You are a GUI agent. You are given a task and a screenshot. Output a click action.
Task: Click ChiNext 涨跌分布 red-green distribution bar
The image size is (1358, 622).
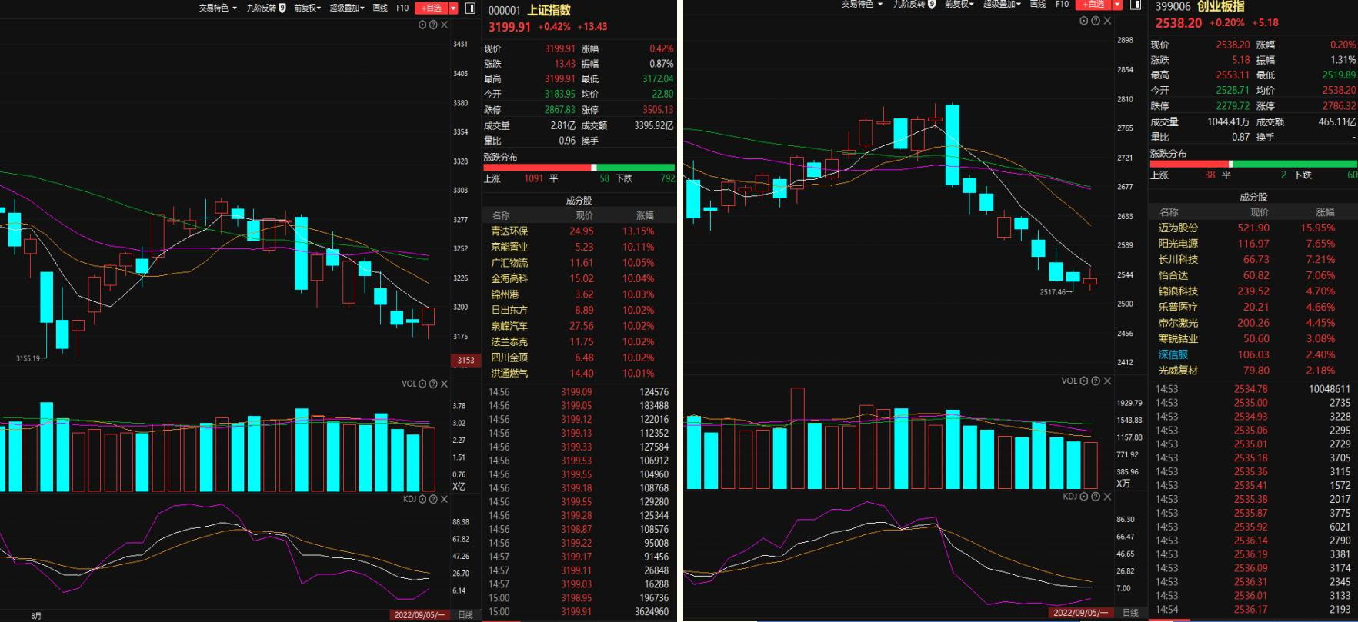[x=1253, y=164]
